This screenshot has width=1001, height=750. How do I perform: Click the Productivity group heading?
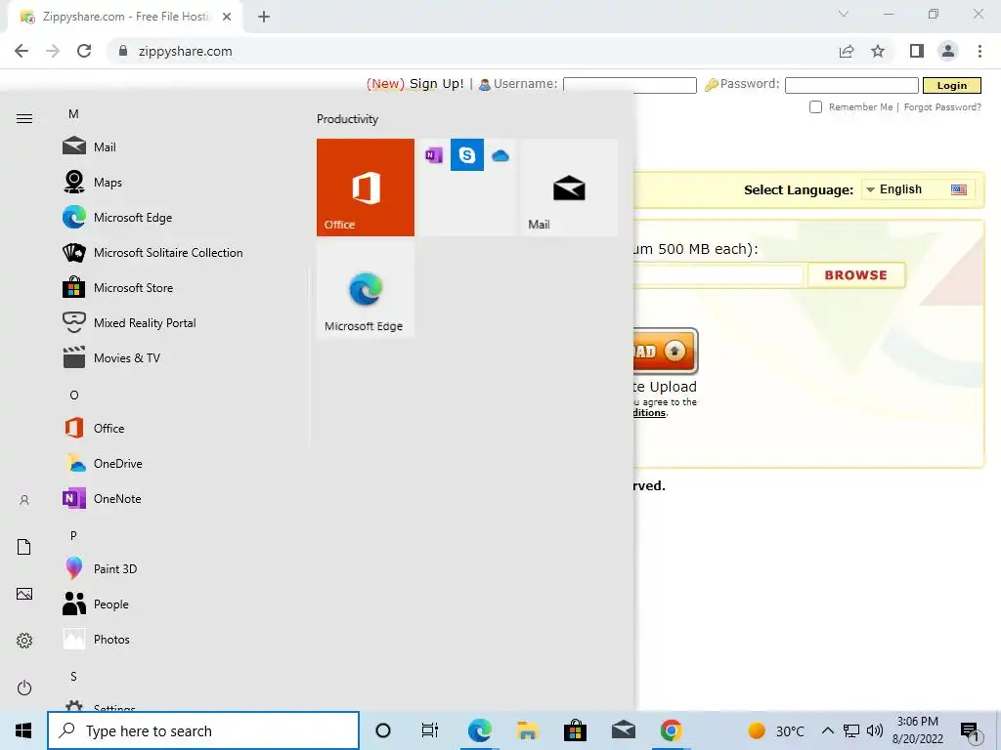tap(347, 119)
